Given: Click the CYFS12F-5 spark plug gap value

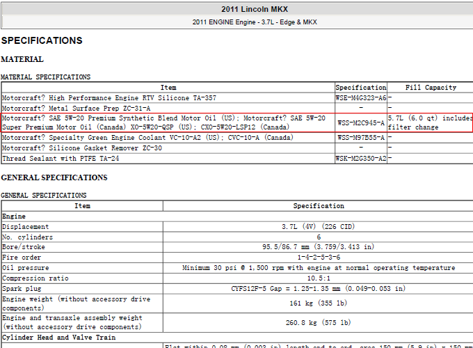Looking at the screenshot, I should 319,289.
